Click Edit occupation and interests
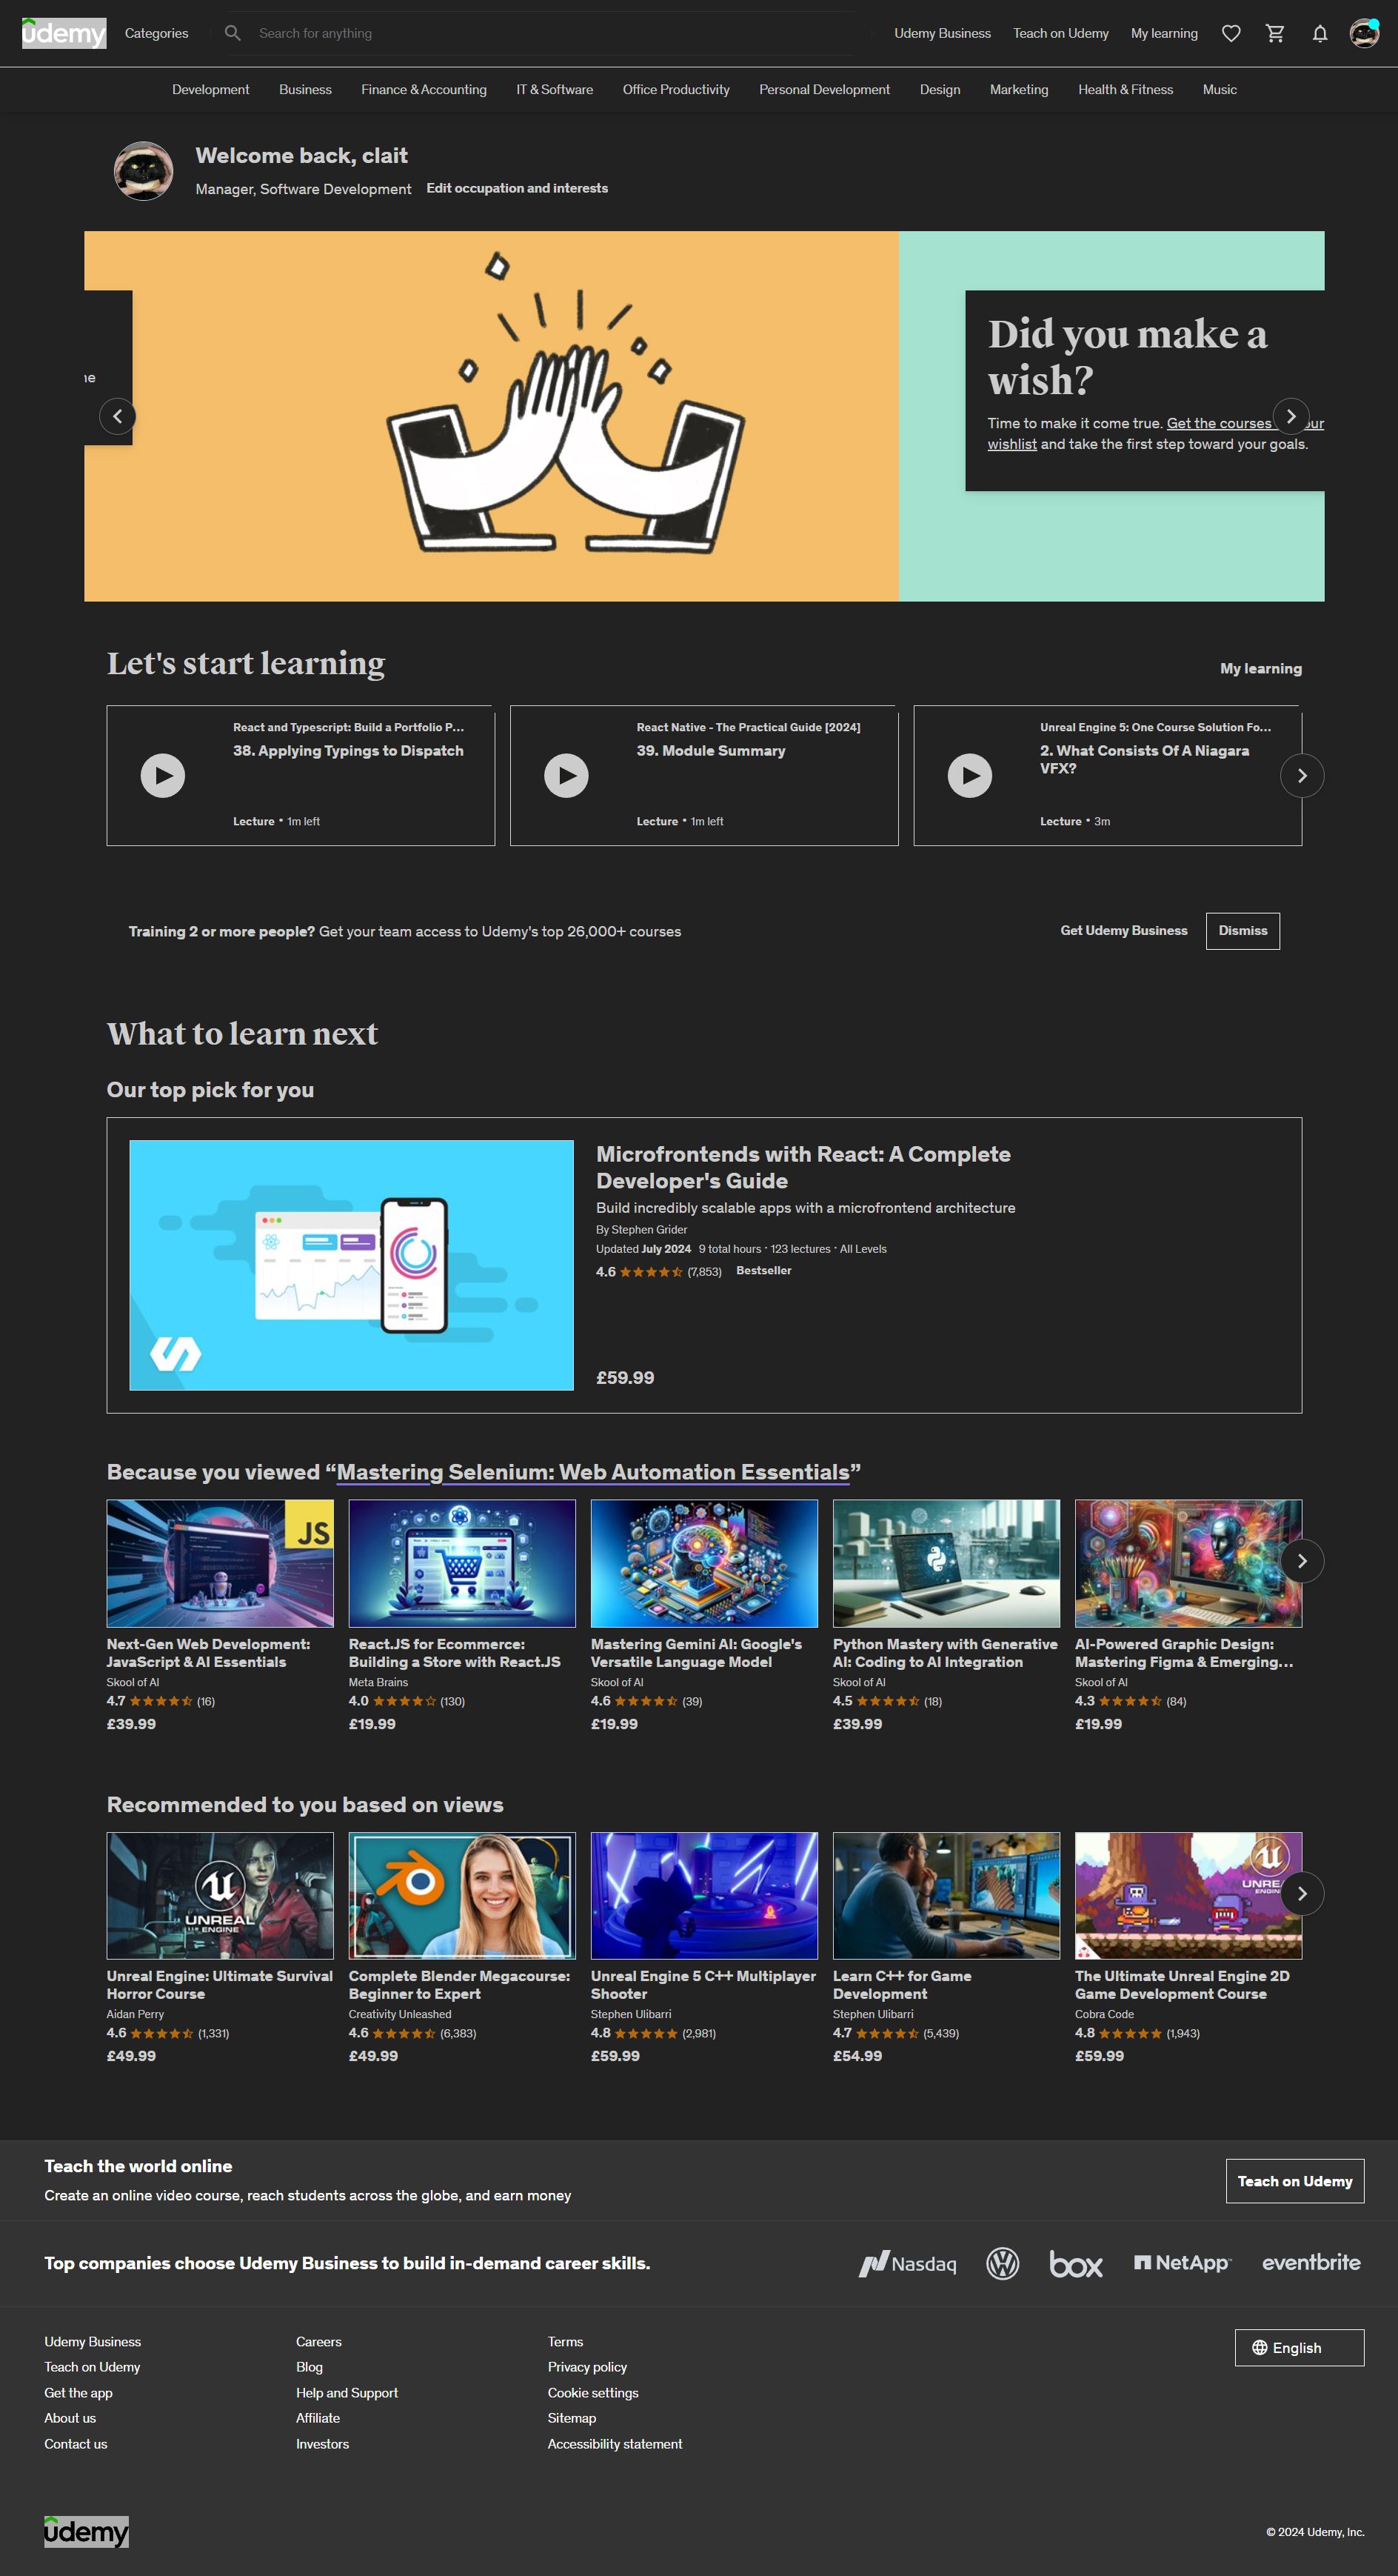The height and width of the screenshot is (2576, 1398). click(x=517, y=188)
